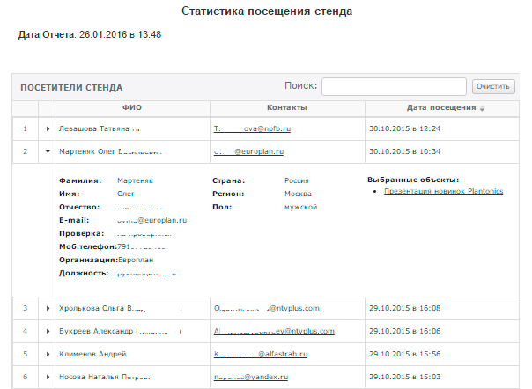Expand row 5 for Клименов Андрей
Screen dimensions: 532x389
(48, 354)
